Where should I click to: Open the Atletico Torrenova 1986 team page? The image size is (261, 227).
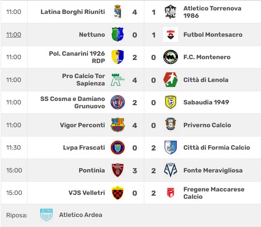tap(212, 12)
